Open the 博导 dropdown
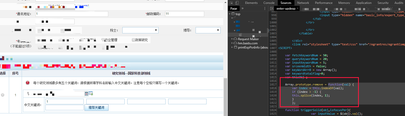405x116 pixels. 208,30
